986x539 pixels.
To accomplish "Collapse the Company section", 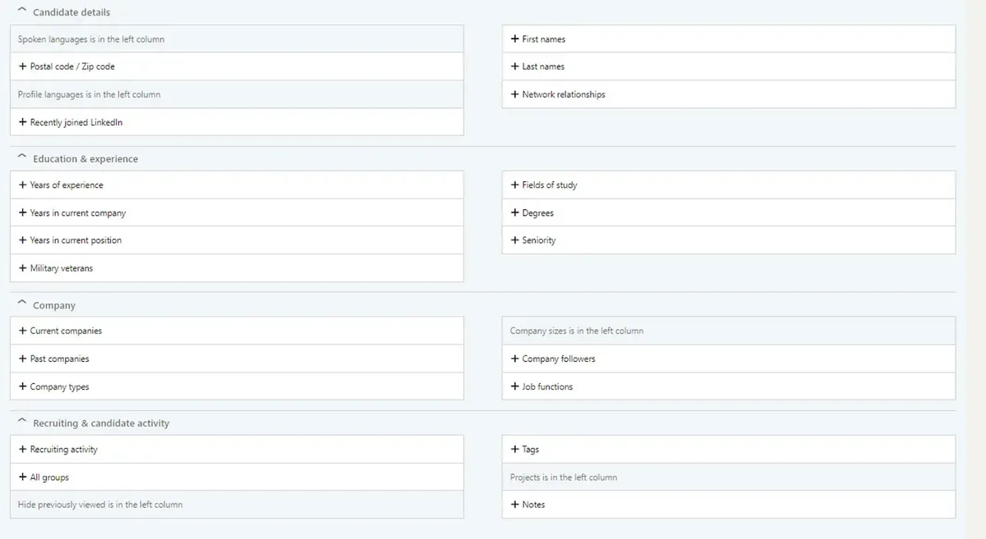I will (x=23, y=303).
